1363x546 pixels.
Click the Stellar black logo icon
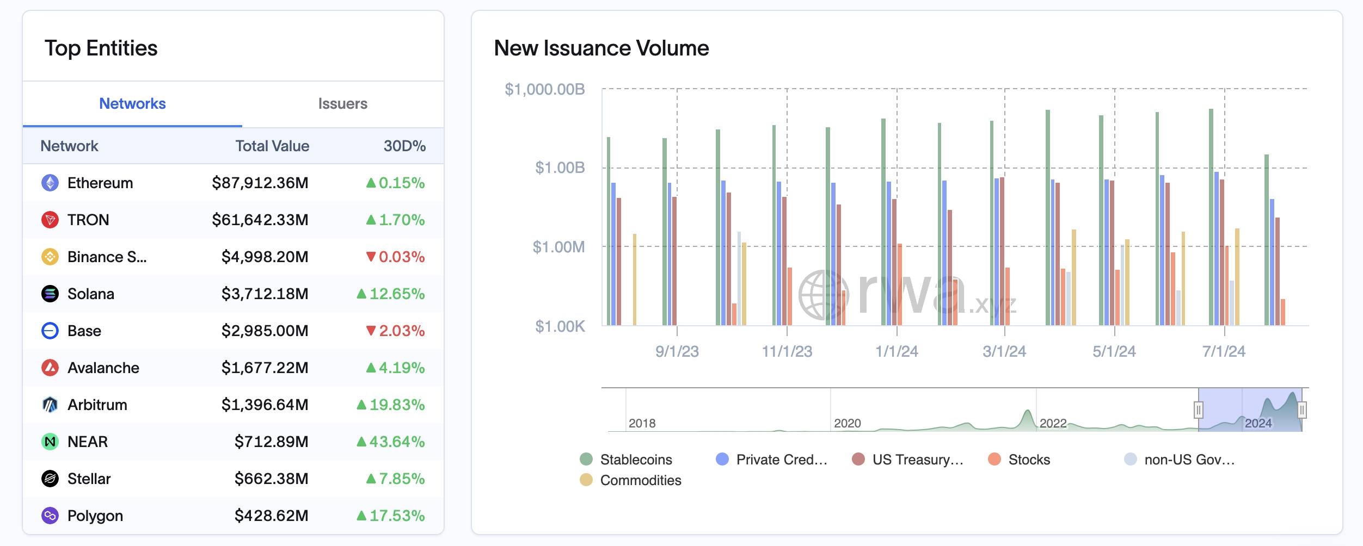pos(50,479)
